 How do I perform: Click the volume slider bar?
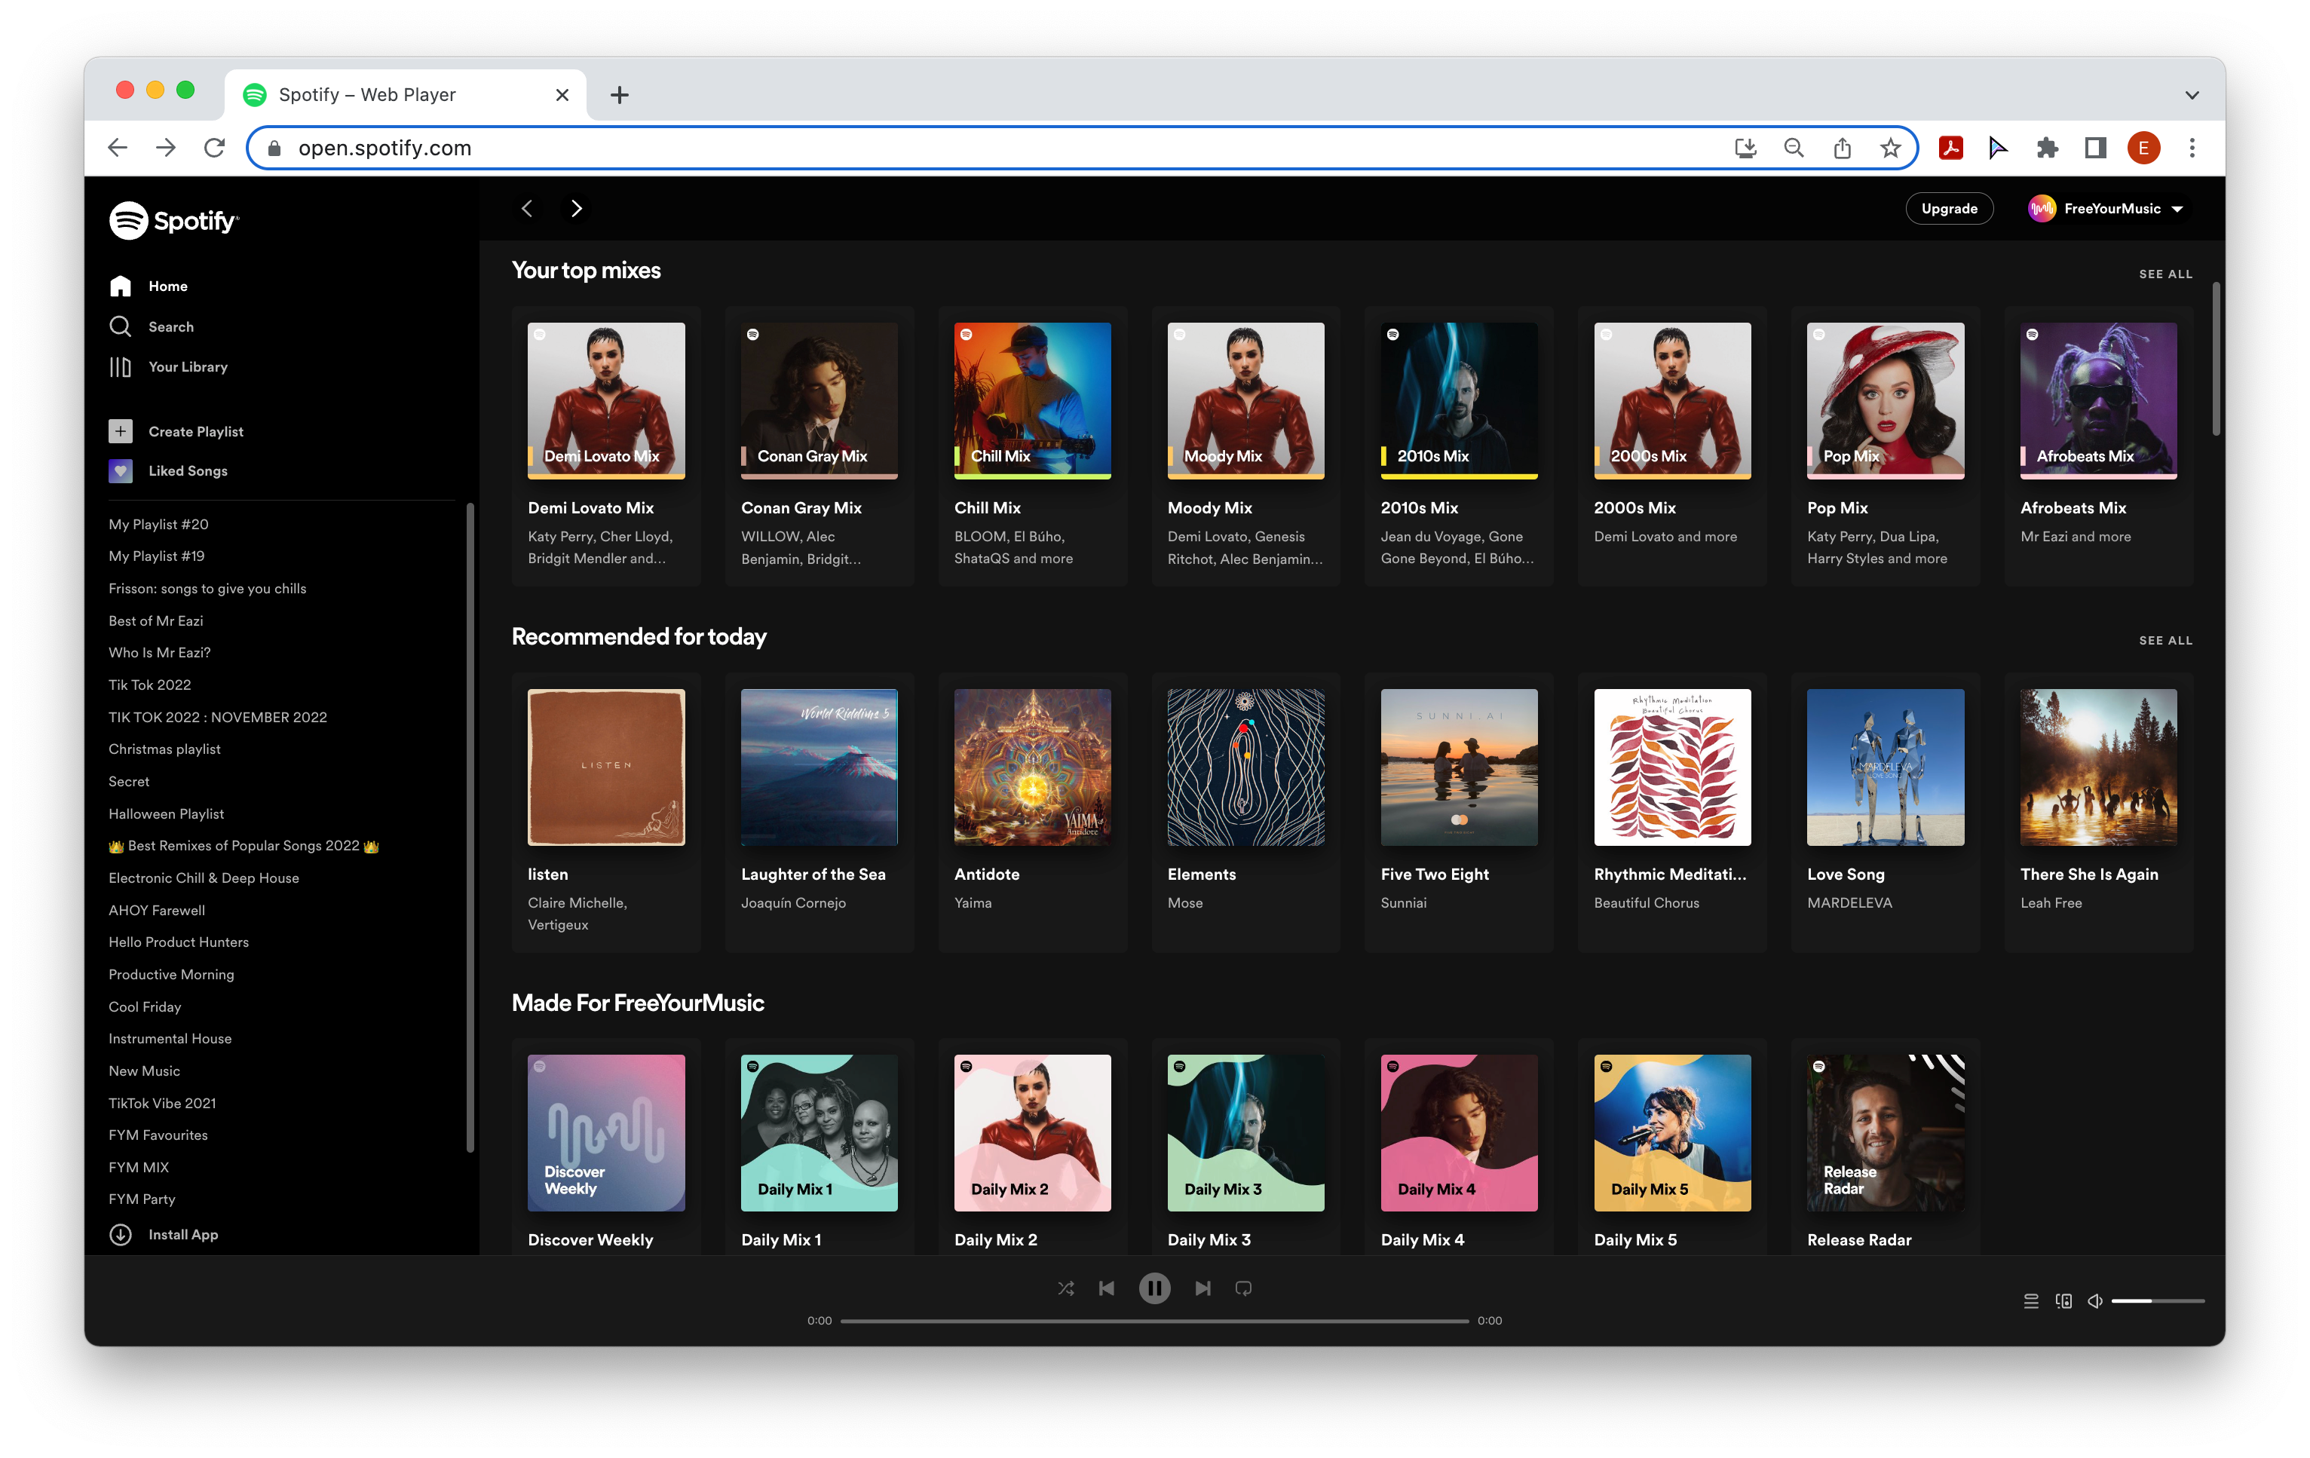click(x=2158, y=1300)
